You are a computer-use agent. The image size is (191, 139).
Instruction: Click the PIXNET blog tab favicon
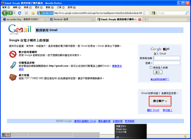click(4, 19)
